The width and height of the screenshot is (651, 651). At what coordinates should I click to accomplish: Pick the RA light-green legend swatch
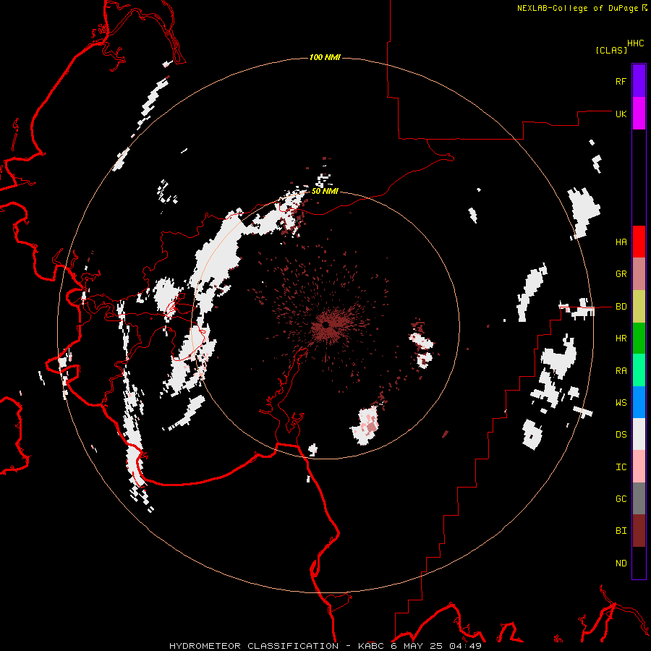(x=639, y=370)
